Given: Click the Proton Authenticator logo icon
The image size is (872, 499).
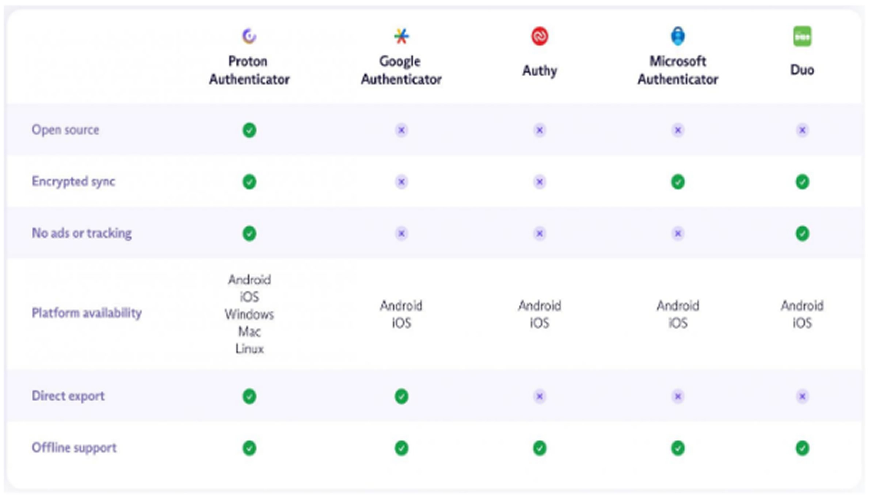Looking at the screenshot, I should [249, 36].
